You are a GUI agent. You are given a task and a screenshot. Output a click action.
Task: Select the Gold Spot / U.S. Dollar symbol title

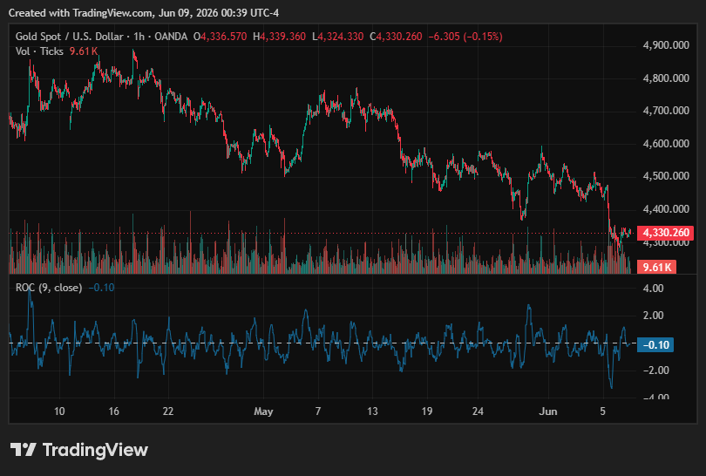pos(69,37)
